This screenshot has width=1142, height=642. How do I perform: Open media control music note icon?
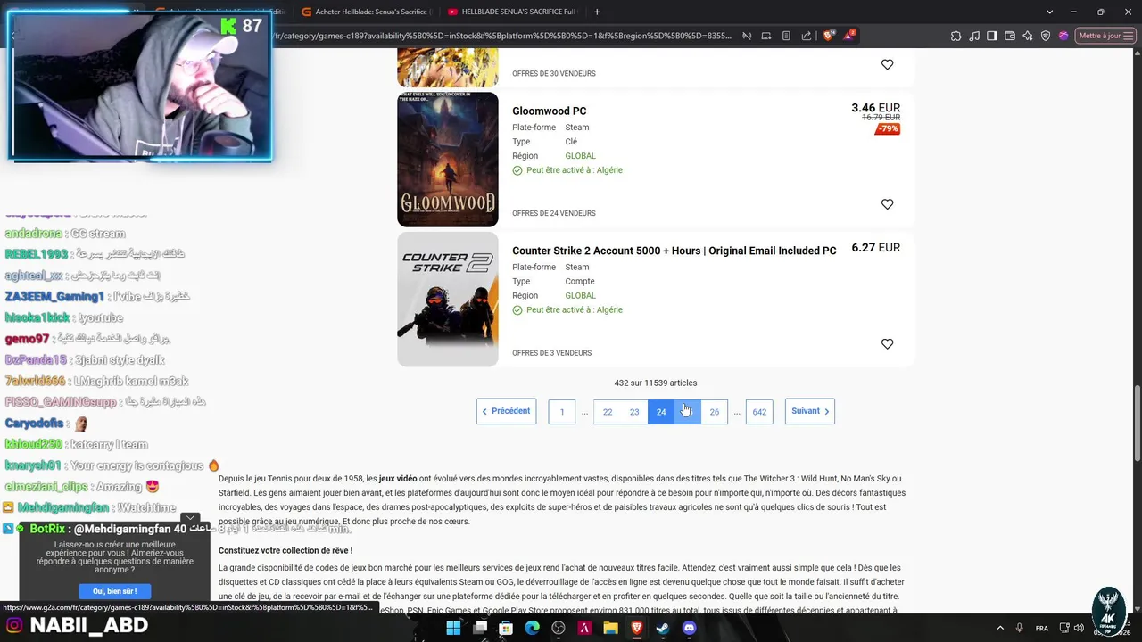974,36
